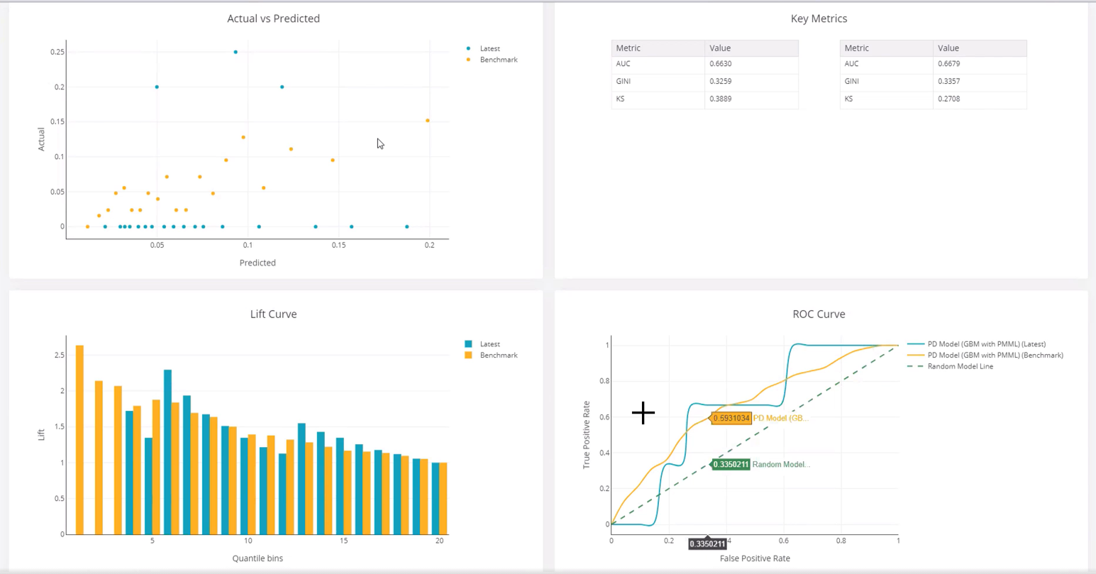Toggle Latest series in Actual vs Predicted legend
Image resolution: width=1096 pixels, height=574 pixels.
pyautogui.click(x=489, y=48)
